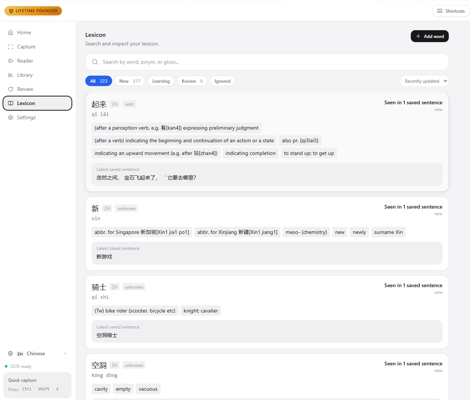Click the Shift key chip in Quick capture
The image size is (470, 400).
coord(44,389)
